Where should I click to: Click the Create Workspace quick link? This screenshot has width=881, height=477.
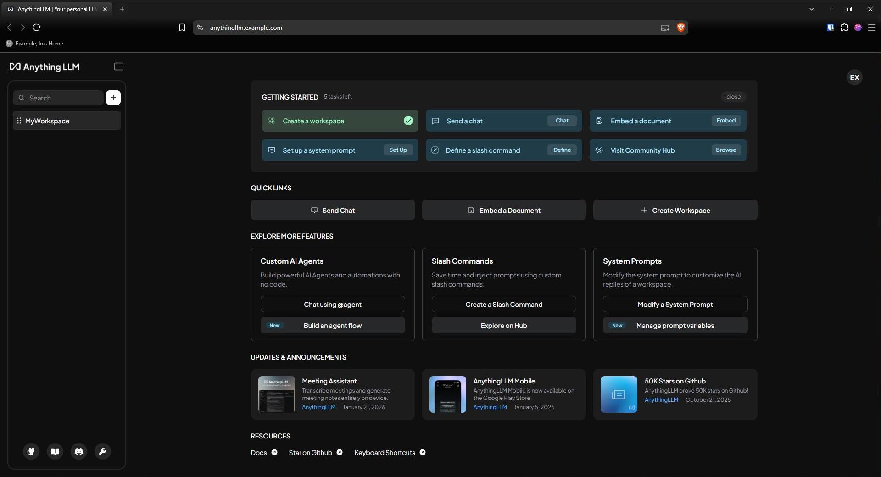(x=675, y=210)
